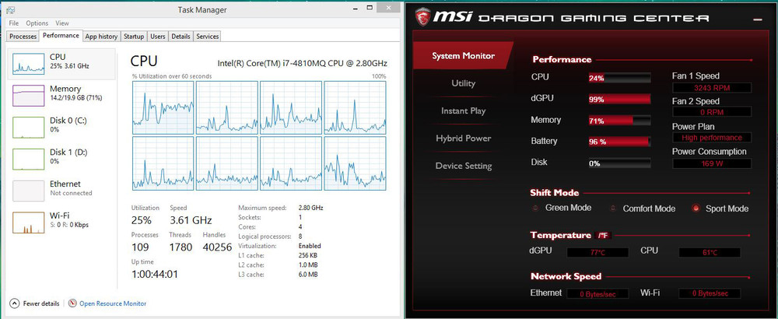Click the 109 processes count
The image size is (778, 319).
[x=142, y=247]
